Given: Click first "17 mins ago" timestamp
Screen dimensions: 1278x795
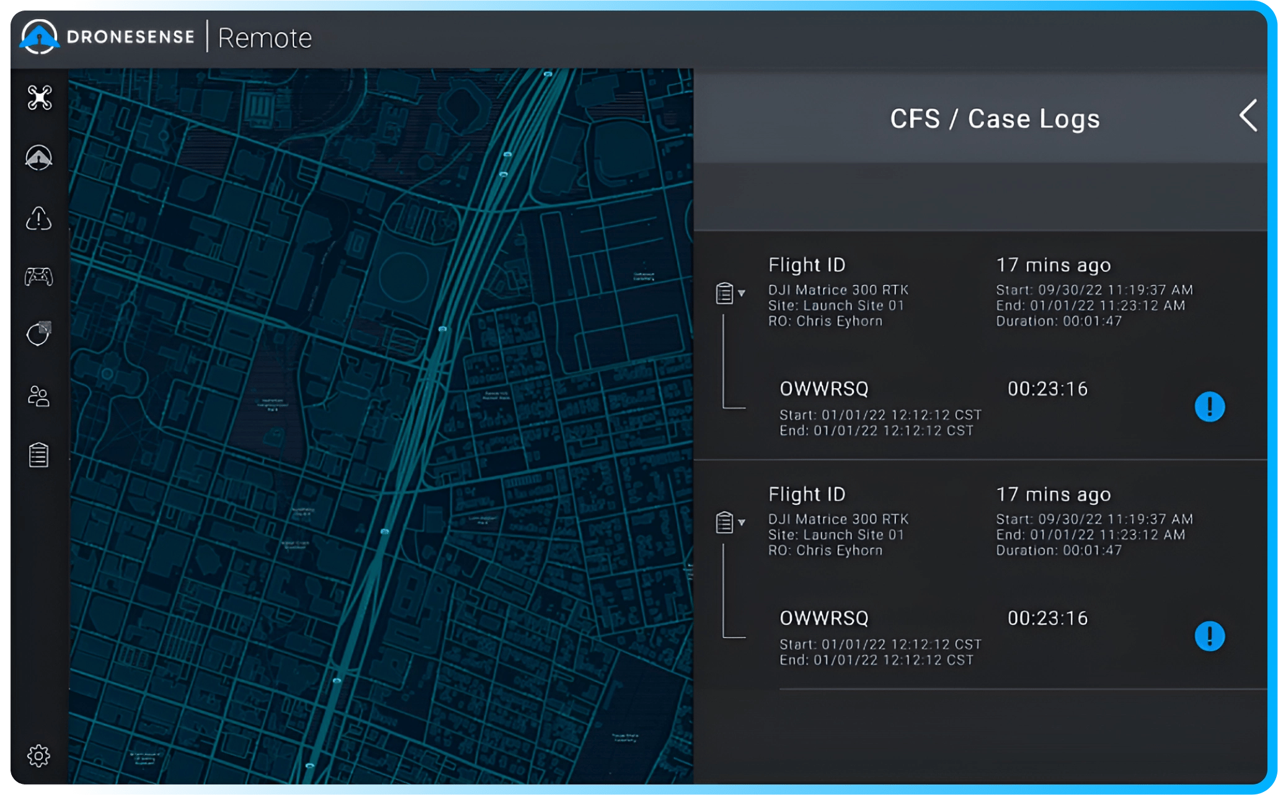Looking at the screenshot, I should pos(1054,265).
